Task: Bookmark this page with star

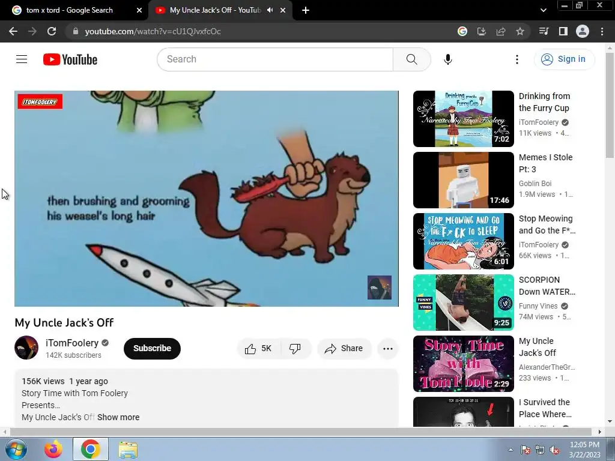Action: tap(520, 31)
